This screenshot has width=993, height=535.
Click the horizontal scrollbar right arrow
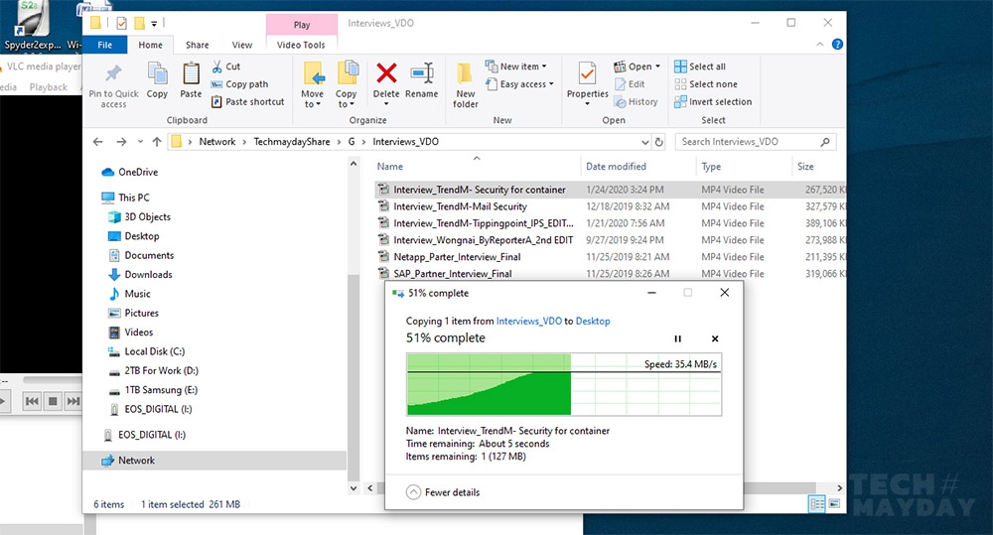point(840,488)
